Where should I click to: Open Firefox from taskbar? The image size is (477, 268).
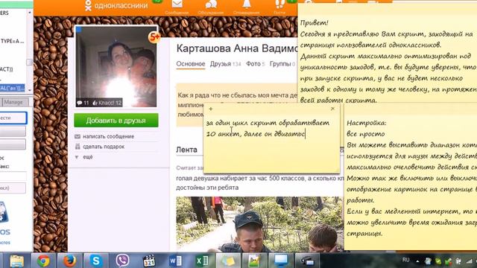tap(69, 261)
